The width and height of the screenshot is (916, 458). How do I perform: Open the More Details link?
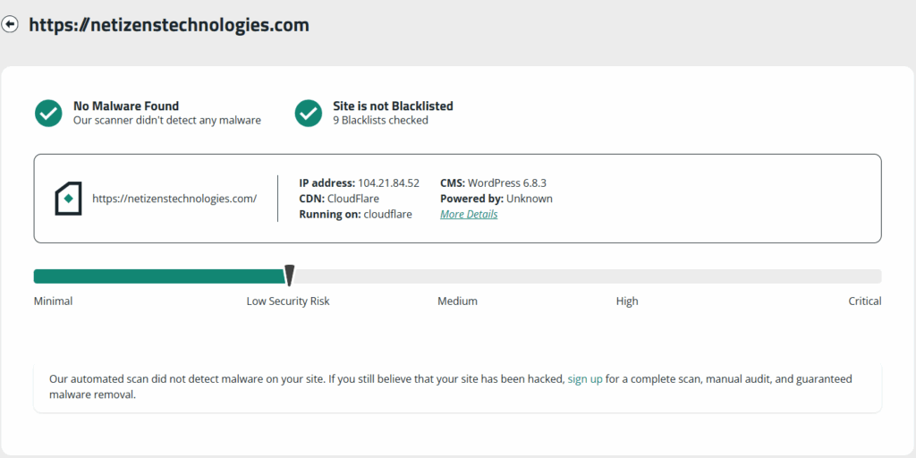point(469,215)
